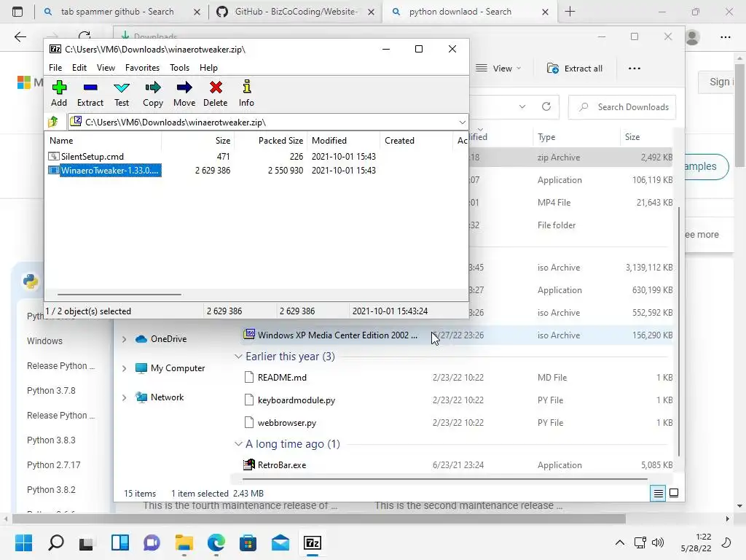Open the Favorites menu

(x=142, y=68)
